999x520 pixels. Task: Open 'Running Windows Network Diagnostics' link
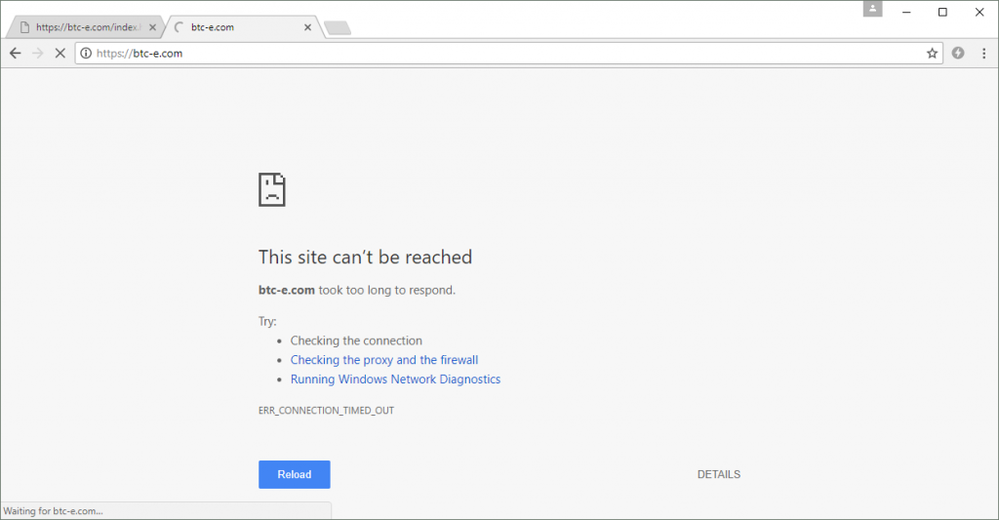point(396,380)
